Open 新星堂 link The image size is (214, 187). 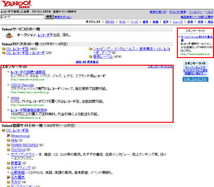click(x=16, y=163)
